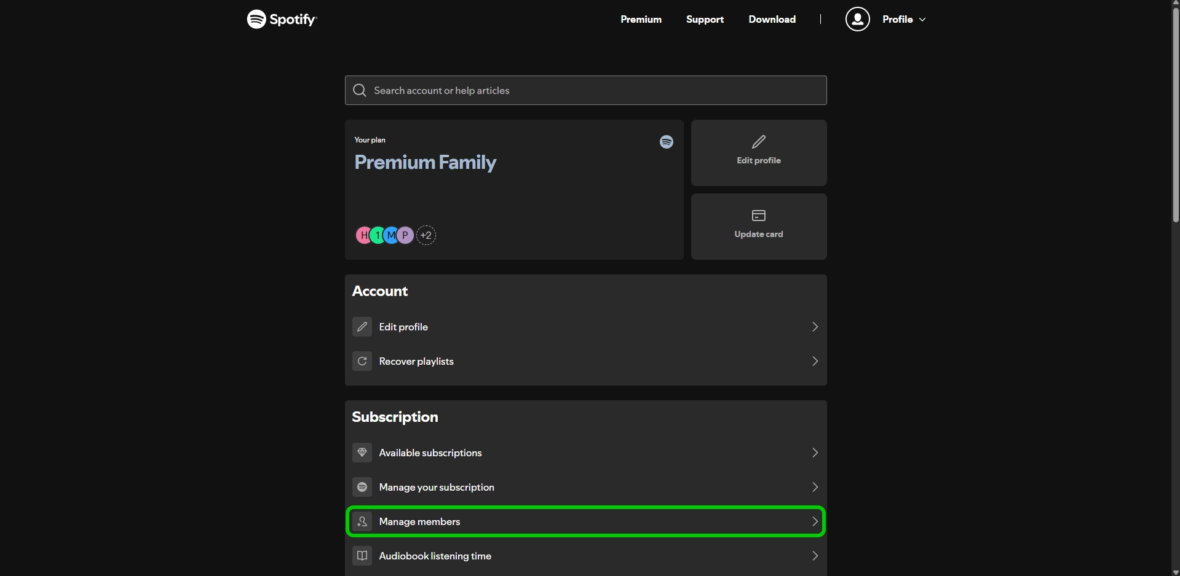1180x576 pixels.
Task: Expand the Recover playlists chevron
Action: [815, 361]
